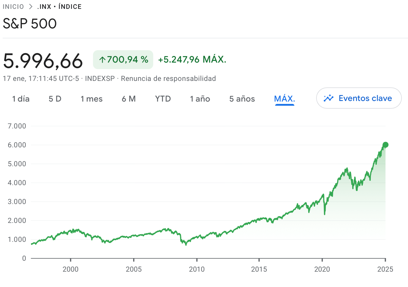This screenshot has width=408, height=287.
Task: Click the sparkle chart icon in Eventos clave
Action: click(x=328, y=98)
